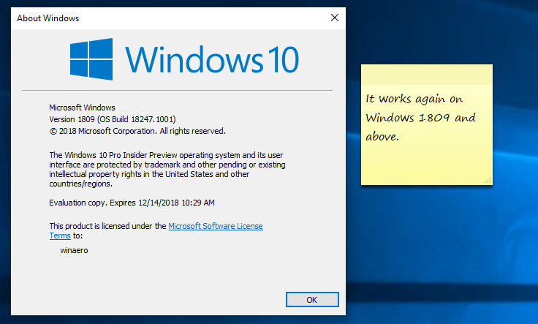
Task: Close the About Windows dialog
Action: 335,18
